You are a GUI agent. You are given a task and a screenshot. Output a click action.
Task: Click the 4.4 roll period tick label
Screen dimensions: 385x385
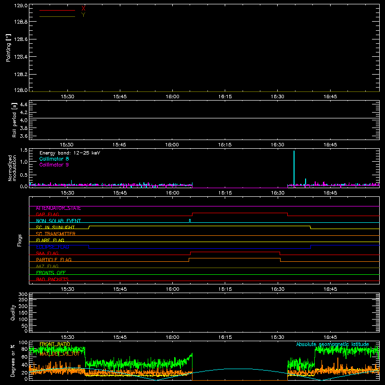[x=24, y=105]
